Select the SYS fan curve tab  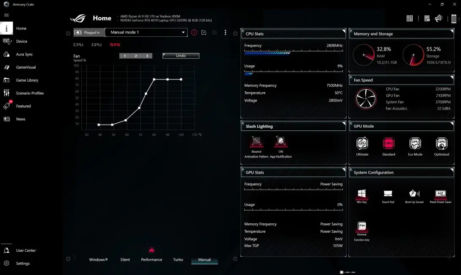[115, 45]
